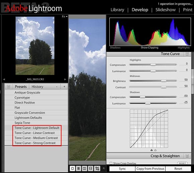Click the Shadows Compression slider
Image resolution: width=194 pixels, height=173 pixels.
153,97
